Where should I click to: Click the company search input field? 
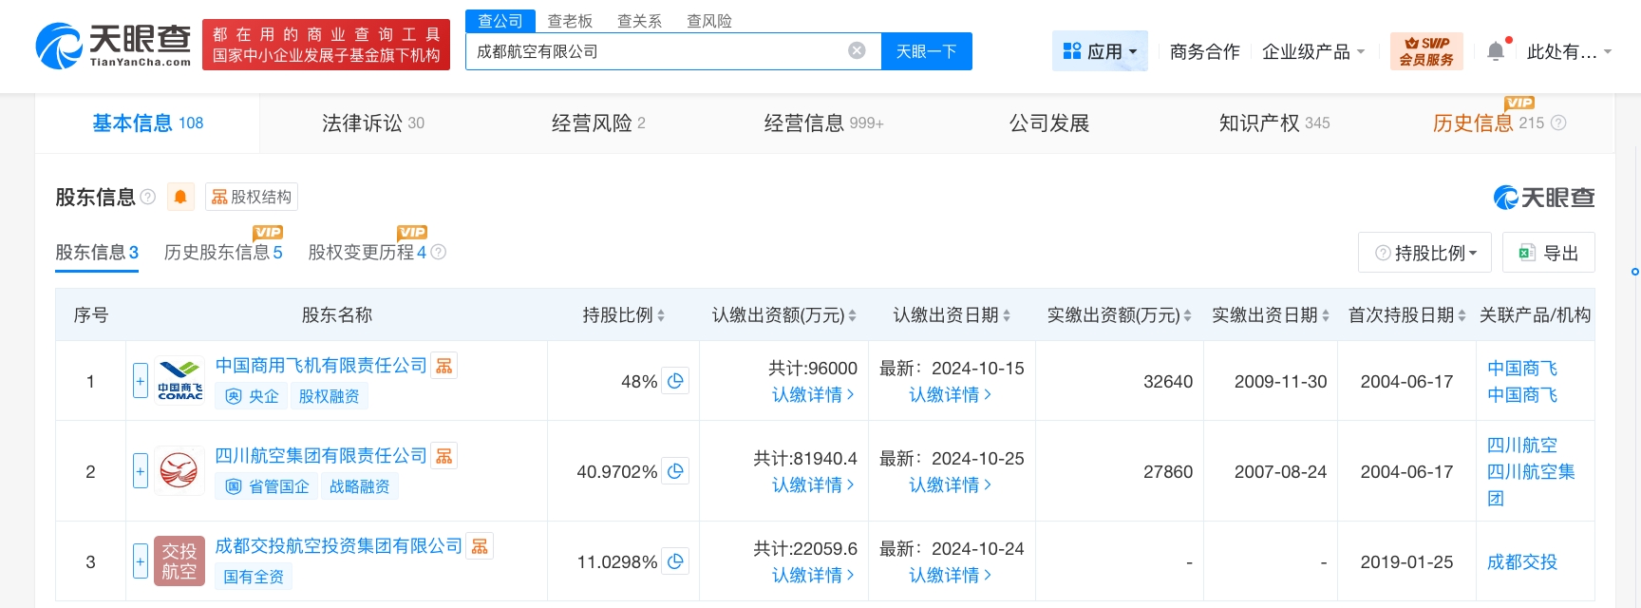(655, 51)
